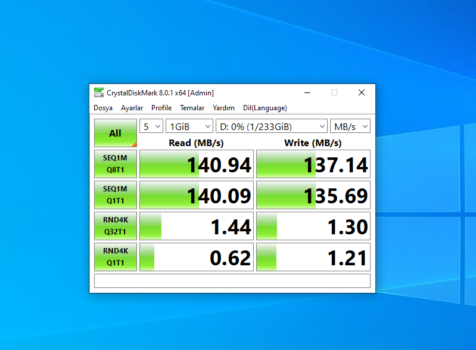Screen dimensions: 476x350
Task: Open the Dil(Language) menu
Action: 265,108
